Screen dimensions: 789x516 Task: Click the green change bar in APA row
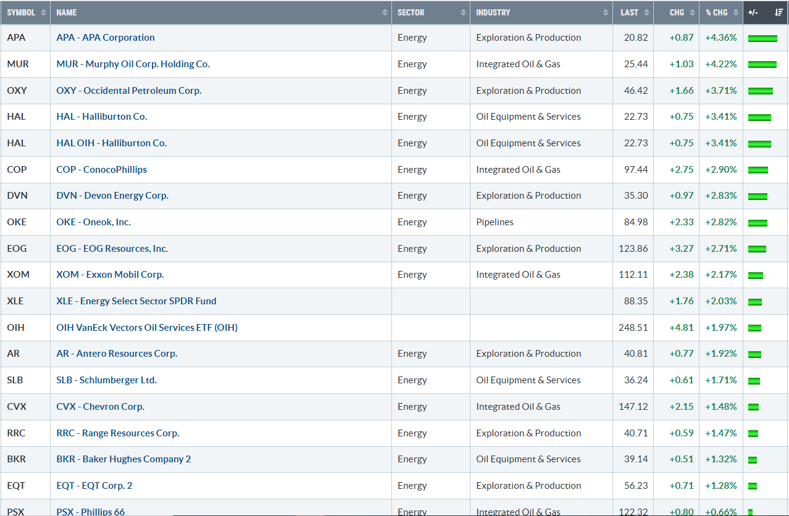[762, 38]
